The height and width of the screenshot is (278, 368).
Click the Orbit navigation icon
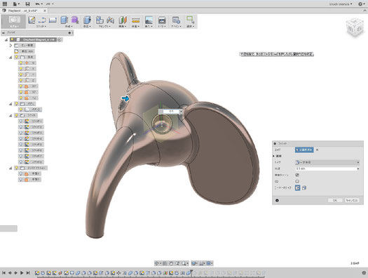click(157, 263)
